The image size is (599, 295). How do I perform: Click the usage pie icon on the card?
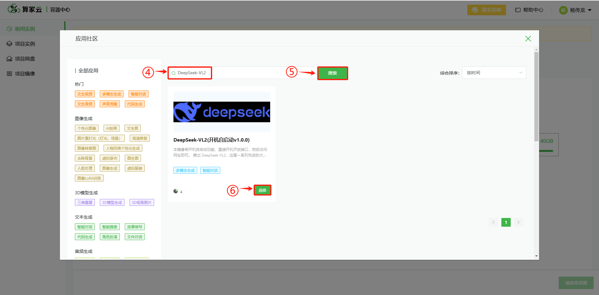pos(176,191)
